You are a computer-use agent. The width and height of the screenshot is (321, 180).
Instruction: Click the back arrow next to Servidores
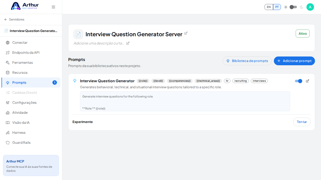click(6, 19)
